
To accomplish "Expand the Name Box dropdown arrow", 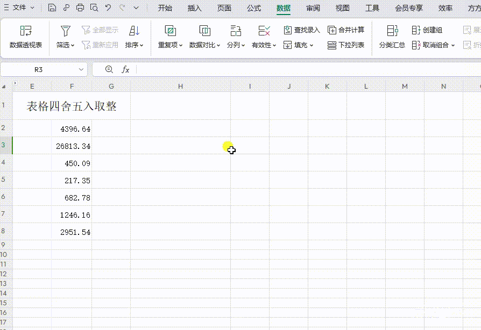I will click(x=81, y=69).
